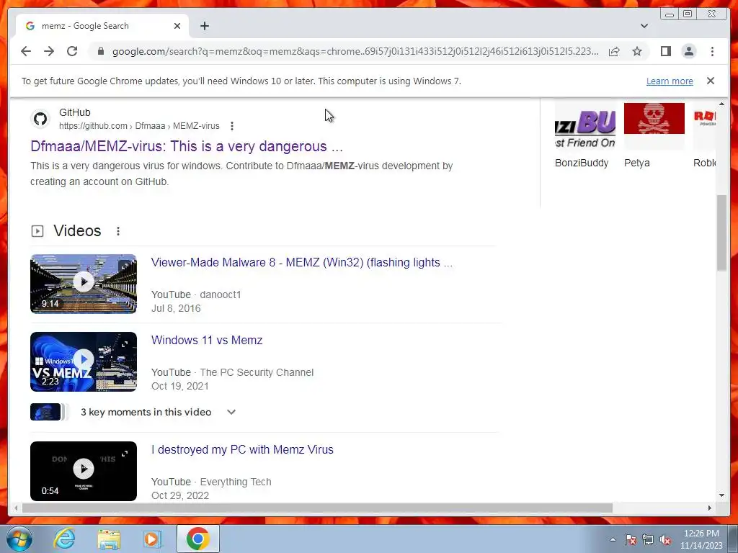This screenshot has width=738, height=553.
Task: Dismiss the Windows 7 update notice
Action: pyautogui.click(x=710, y=81)
